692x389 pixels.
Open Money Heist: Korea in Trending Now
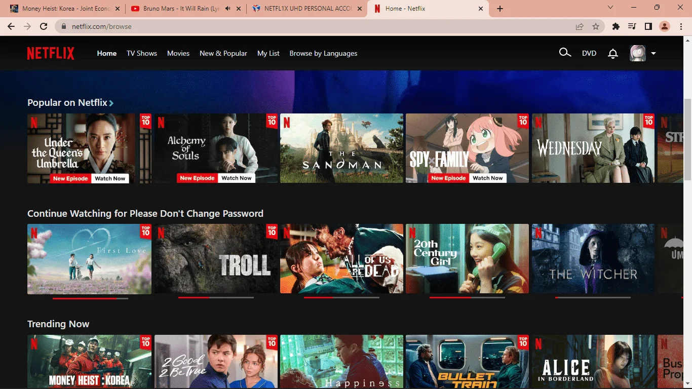89,362
